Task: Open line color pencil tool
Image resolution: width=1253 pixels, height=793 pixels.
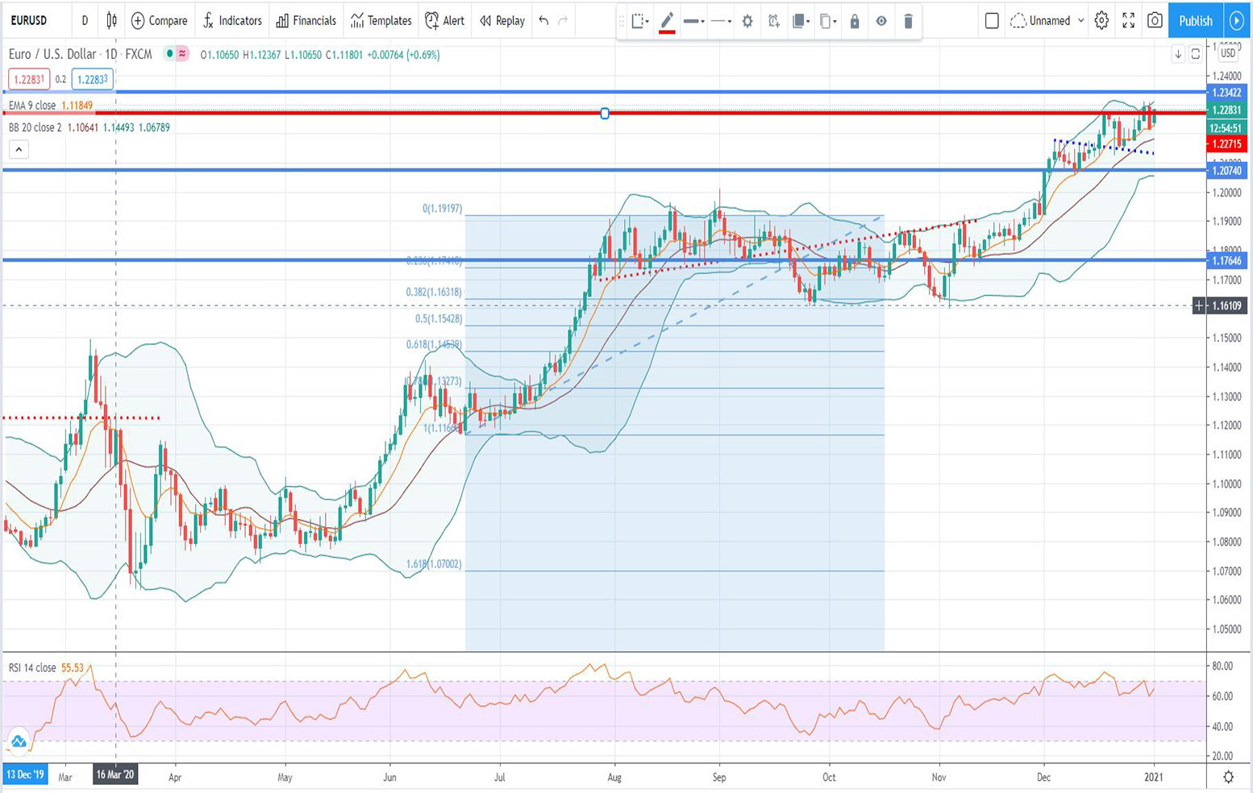Action: pyautogui.click(x=667, y=21)
